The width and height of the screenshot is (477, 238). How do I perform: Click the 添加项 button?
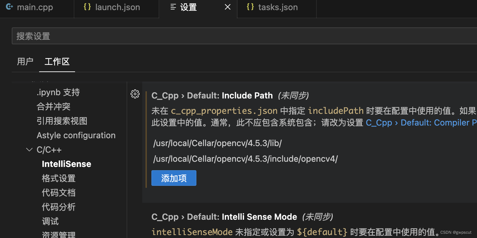coord(174,178)
